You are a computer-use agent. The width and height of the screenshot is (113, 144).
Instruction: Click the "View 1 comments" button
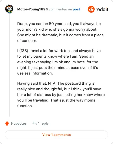(x=56, y=135)
